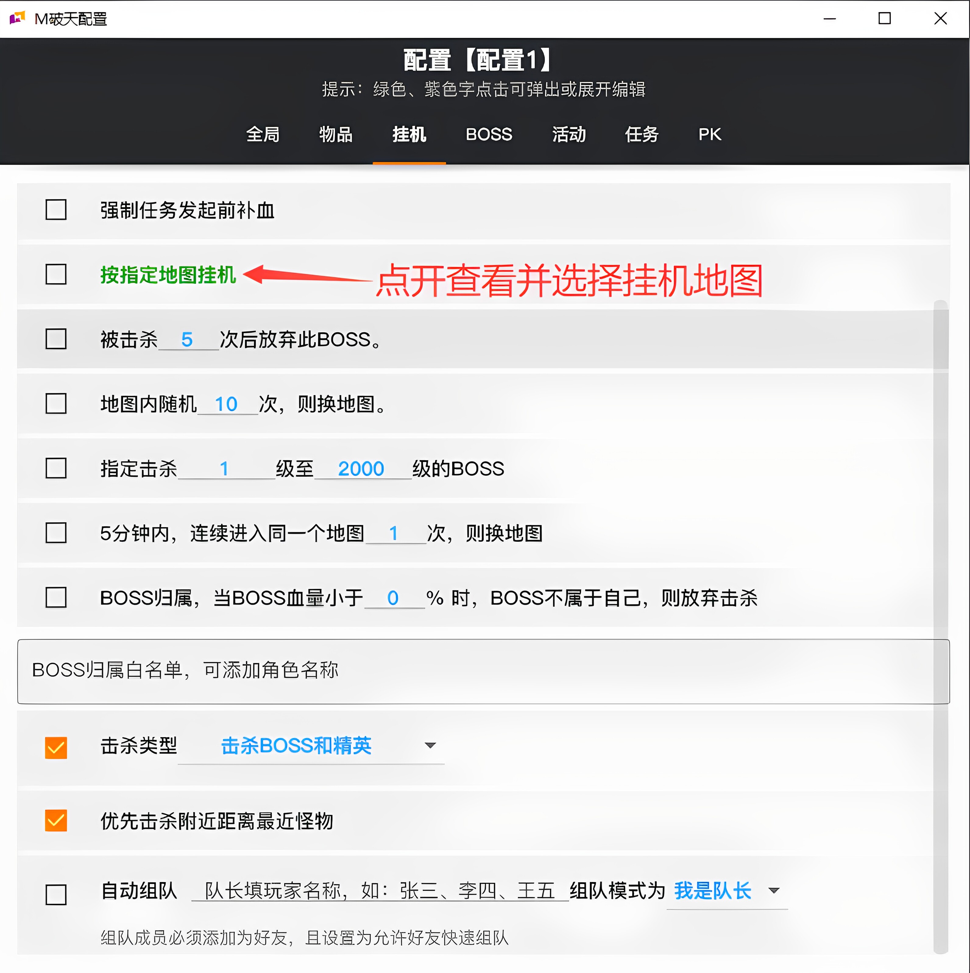The height and width of the screenshot is (973, 970).
Task: Open the green 按指定地图挂机 link
Action: point(168,275)
